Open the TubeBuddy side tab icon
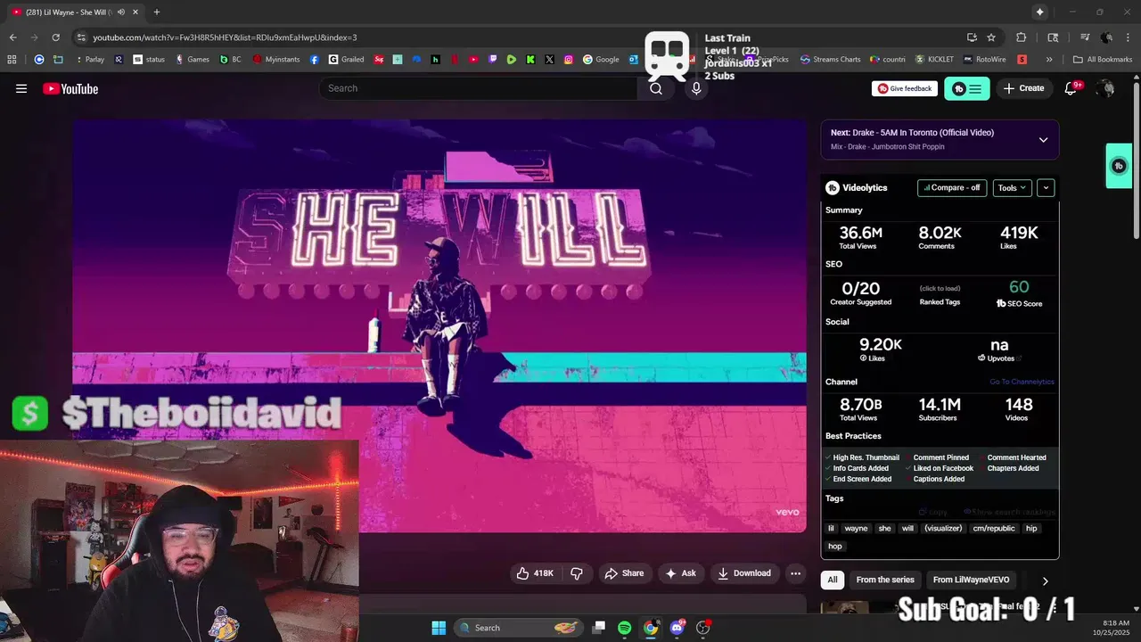The height and width of the screenshot is (642, 1141). tap(1119, 166)
